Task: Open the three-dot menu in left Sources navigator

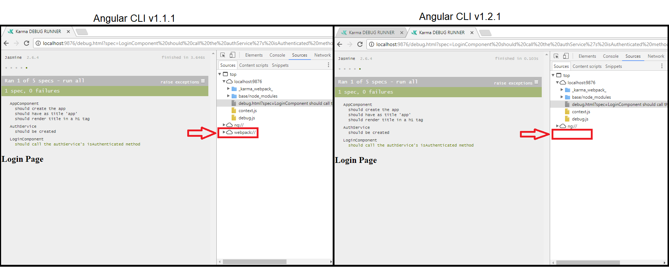Action: click(x=328, y=65)
